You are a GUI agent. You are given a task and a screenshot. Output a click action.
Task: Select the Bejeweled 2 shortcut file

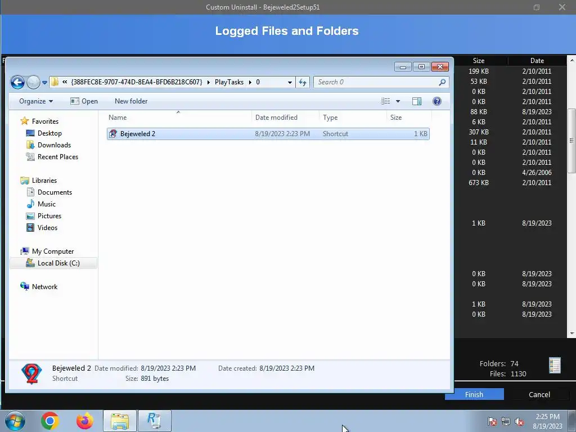point(268,134)
